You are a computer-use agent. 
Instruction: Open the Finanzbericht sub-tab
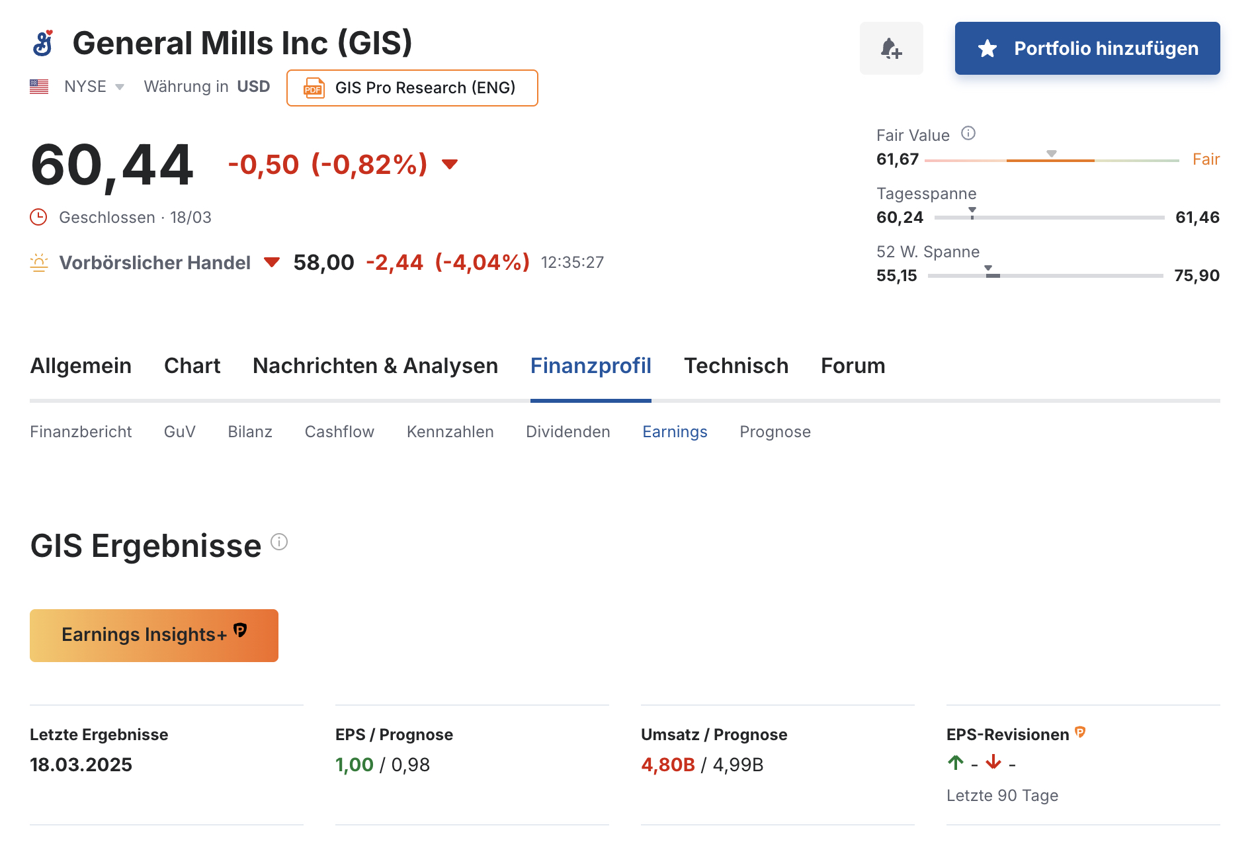pos(81,432)
